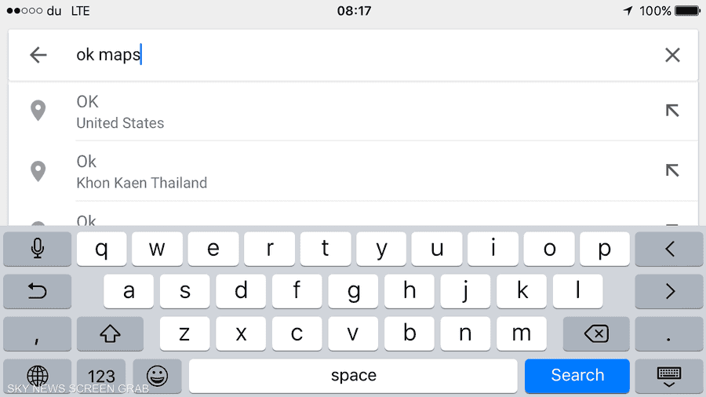Toggle the shift key

coord(110,333)
